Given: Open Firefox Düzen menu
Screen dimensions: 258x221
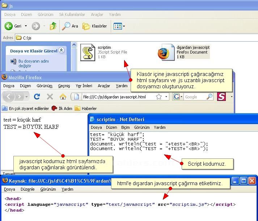Looking at the screenshot, I should pos(25,86).
